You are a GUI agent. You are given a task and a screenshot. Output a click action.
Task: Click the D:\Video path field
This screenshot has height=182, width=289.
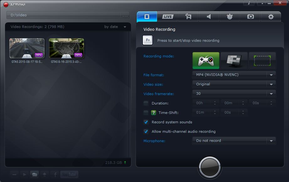point(63,15)
